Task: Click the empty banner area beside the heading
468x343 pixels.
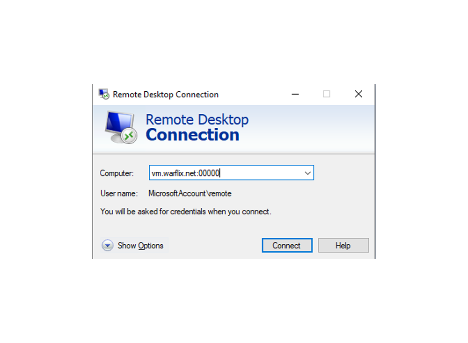Action: [x=310, y=128]
